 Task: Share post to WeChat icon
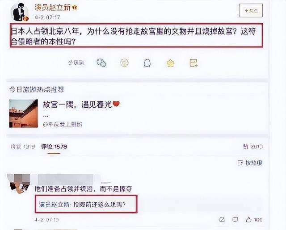pyautogui.click(x=101, y=63)
